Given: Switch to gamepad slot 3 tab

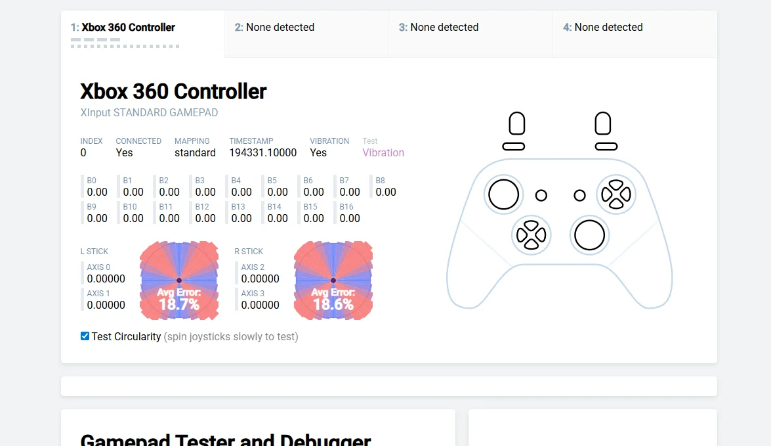Looking at the screenshot, I should click(x=470, y=34).
